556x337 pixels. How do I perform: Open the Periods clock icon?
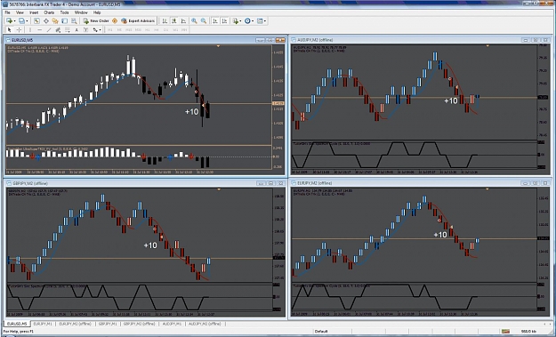pyautogui.click(x=247, y=21)
